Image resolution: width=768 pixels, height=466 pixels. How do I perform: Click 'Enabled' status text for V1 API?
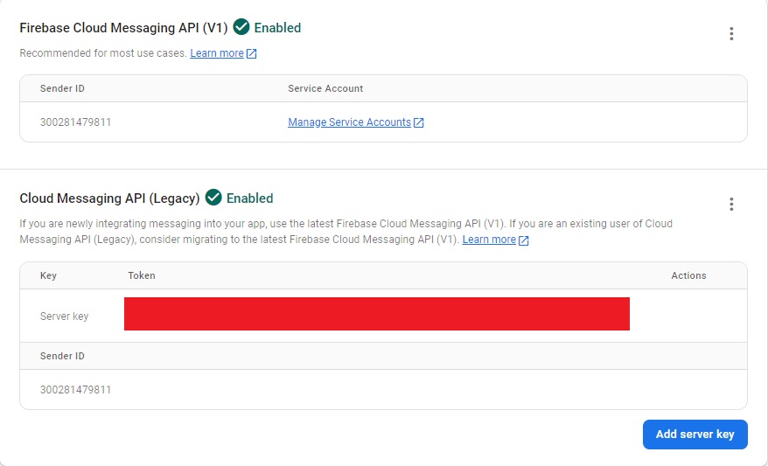277,28
